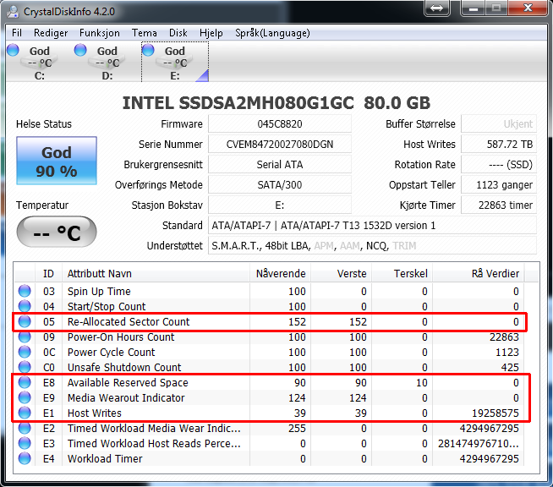The image size is (553, 487).
Task: Click the Rotation Rate (SSD) field
Action: pyautogui.click(x=499, y=165)
